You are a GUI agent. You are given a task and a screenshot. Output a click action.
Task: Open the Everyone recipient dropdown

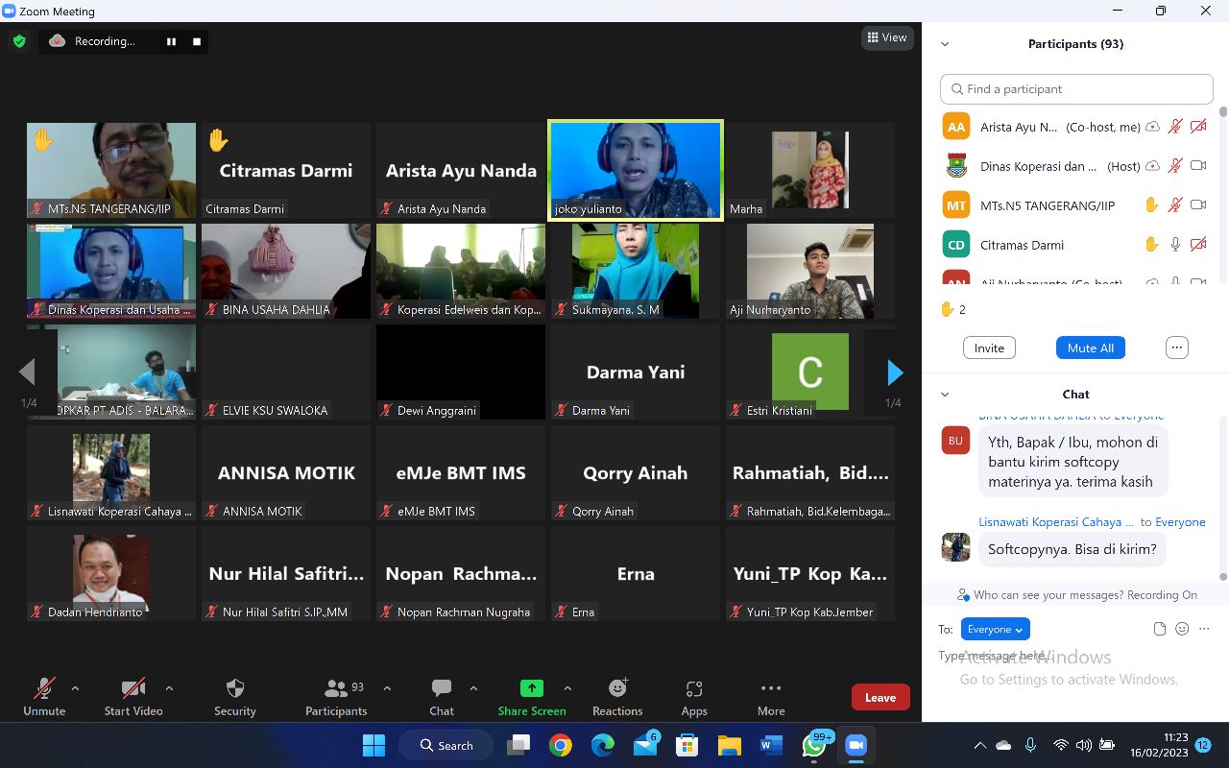pos(995,629)
